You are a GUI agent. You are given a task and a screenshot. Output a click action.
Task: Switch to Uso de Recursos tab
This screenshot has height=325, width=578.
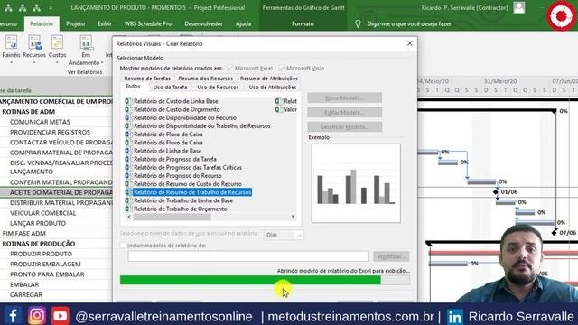pos(218,88)
